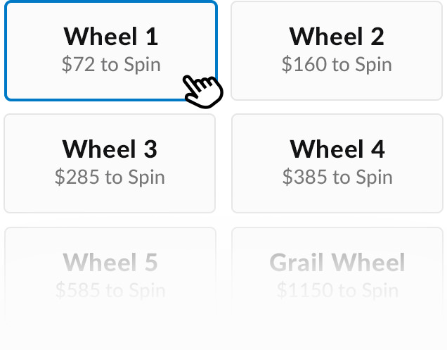Click the bold "Wheel 4" heading

[x=337, y=149]
